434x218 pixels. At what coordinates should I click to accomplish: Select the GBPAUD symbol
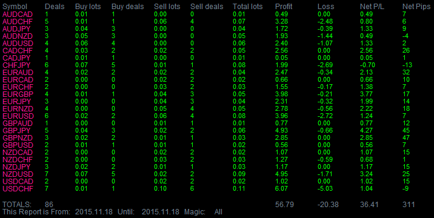point(18,123)
